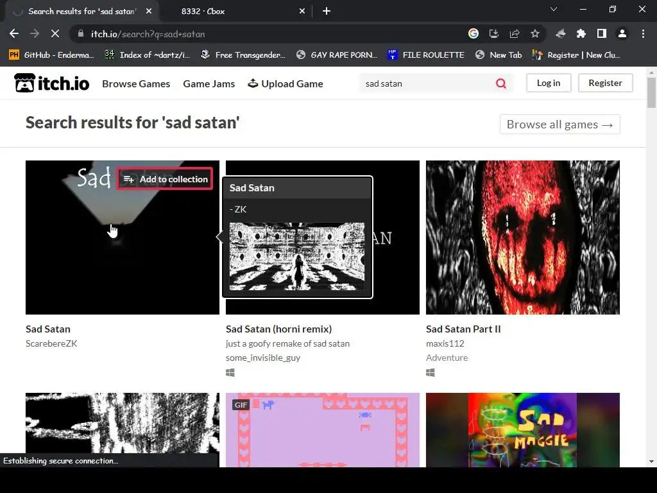Click 'Sad Satan (horni remix)' title
The image size is (657, 493).
point(278,329)
